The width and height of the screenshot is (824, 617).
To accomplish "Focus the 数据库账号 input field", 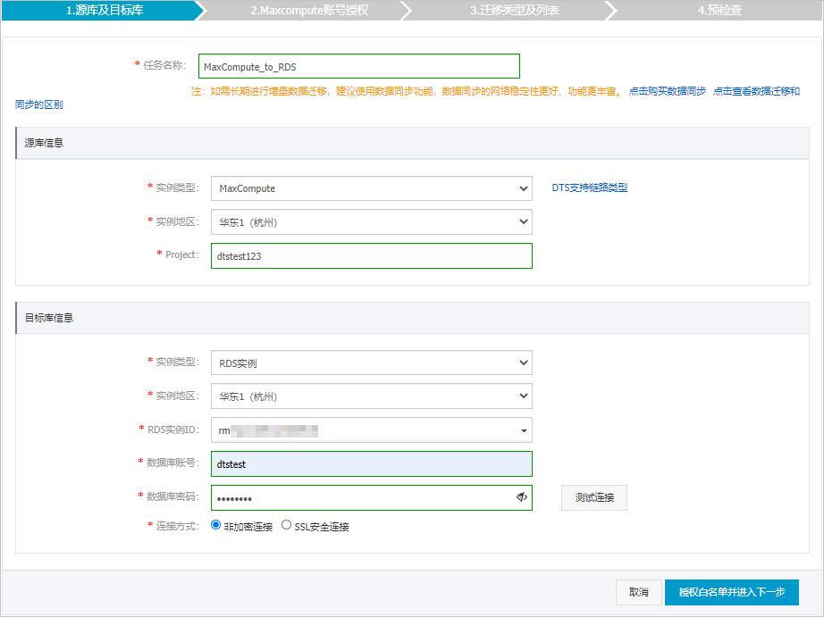I will pos(372,464).
